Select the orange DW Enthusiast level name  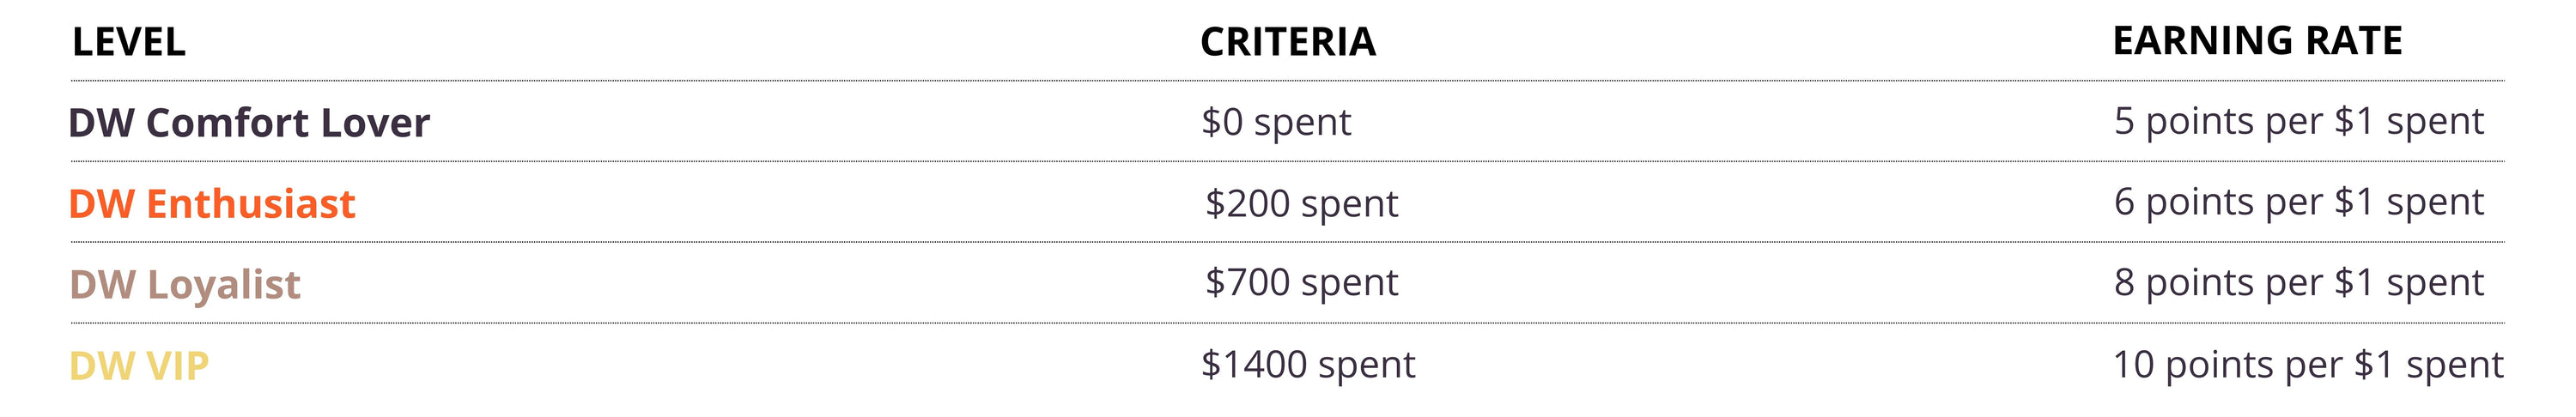pos(212,204)
